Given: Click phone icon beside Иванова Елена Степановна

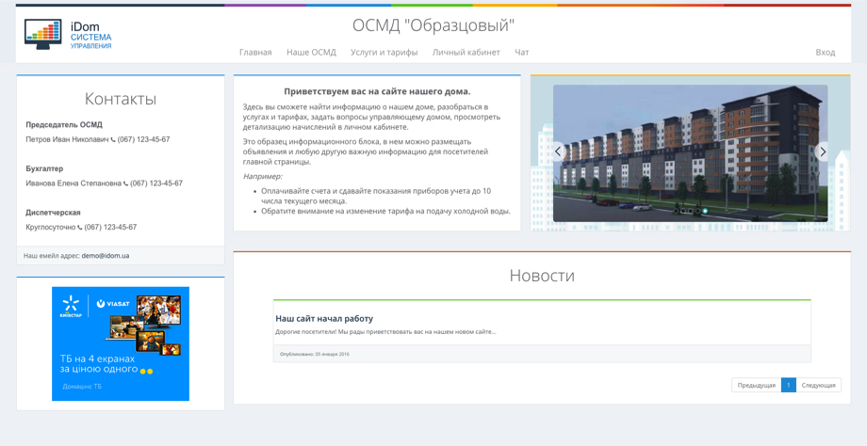Looking at the screenshot, I should pyautogui.click(x=125, y=183).
